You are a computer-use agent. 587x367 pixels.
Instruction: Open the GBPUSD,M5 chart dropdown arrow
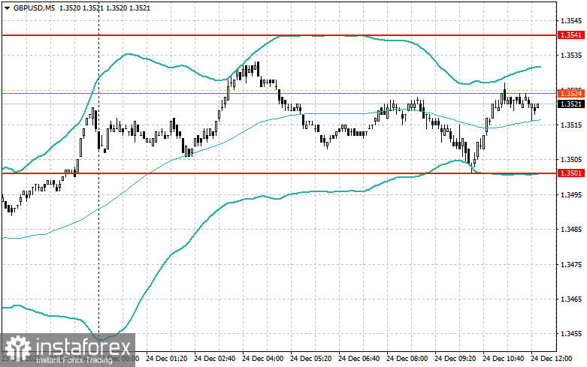click(7, 8)
